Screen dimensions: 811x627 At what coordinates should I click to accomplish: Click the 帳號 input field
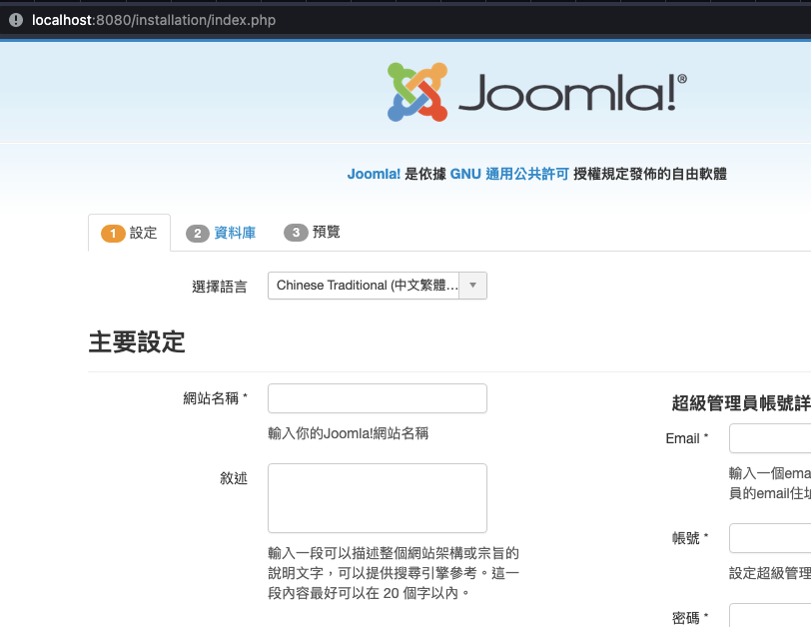pos(770,538)
